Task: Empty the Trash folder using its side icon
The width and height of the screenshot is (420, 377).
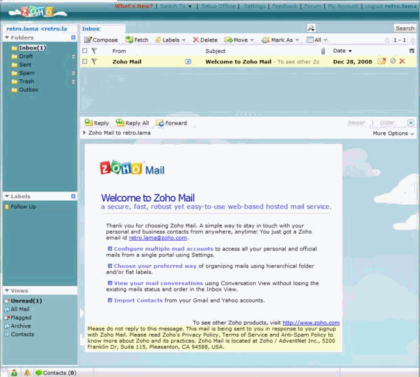Action: coord(73,81)
